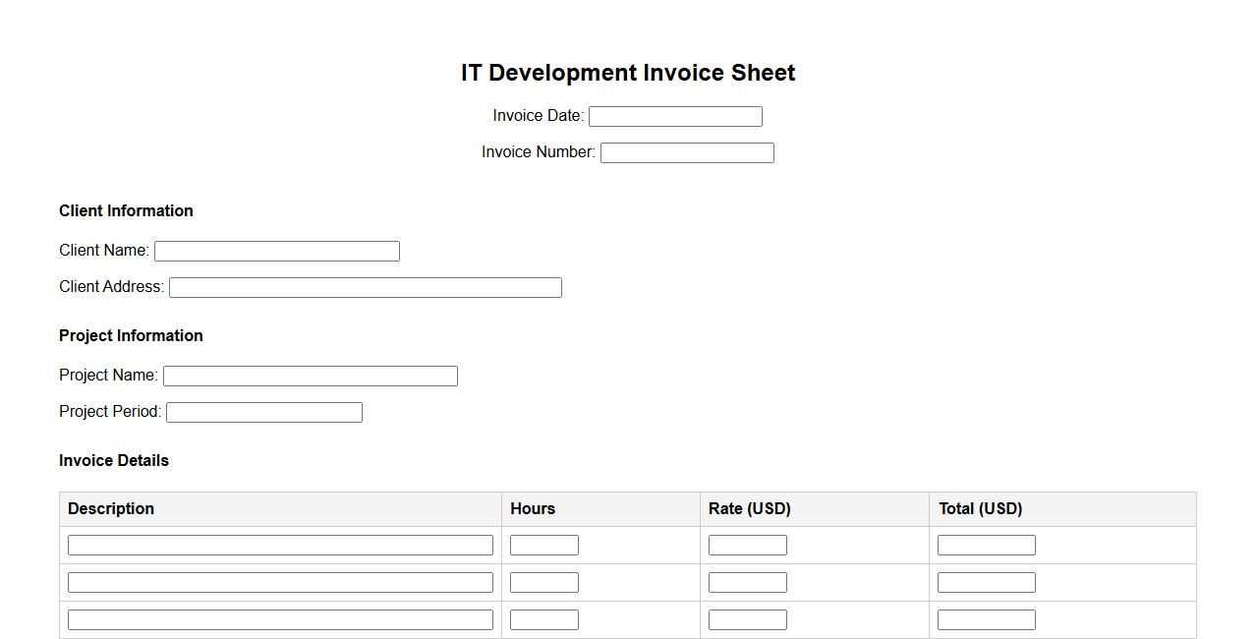
Task: Click third row Description field
Action: 280,619
